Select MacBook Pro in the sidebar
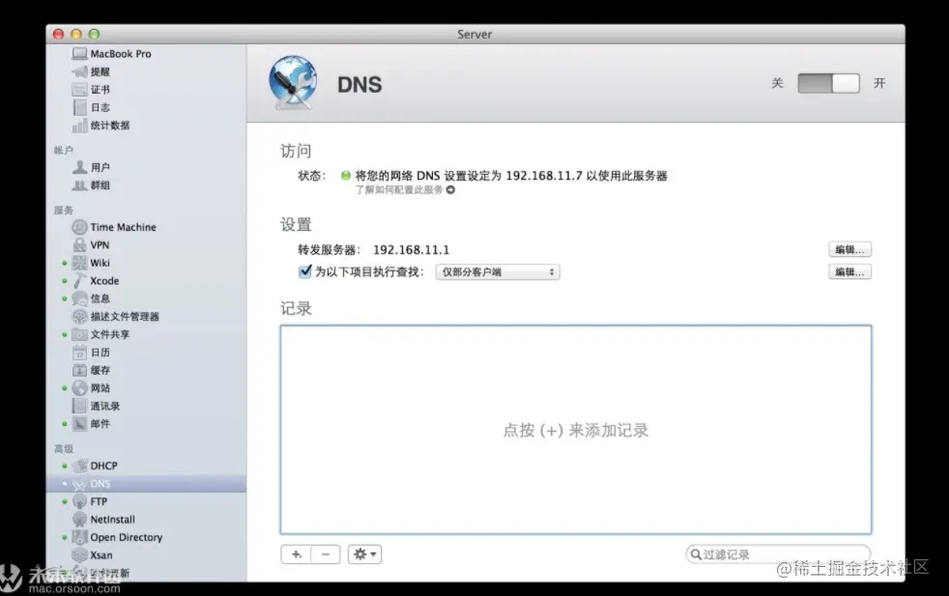Screen dimensions: 949x596 coord(112,54)
